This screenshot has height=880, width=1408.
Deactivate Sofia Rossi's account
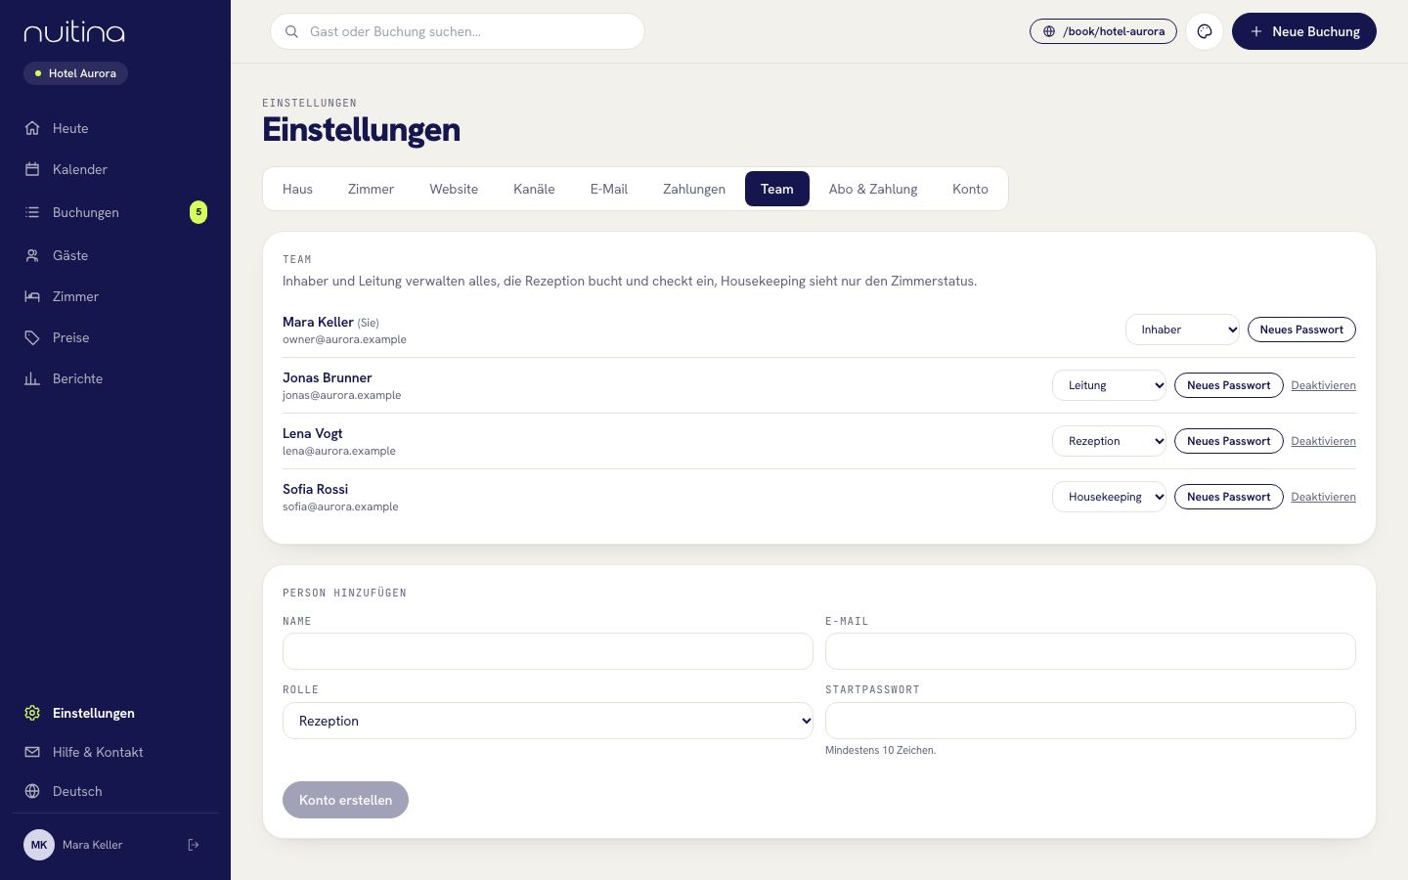1323,497
